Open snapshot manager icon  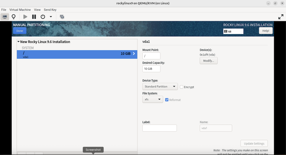coord(62,17)
